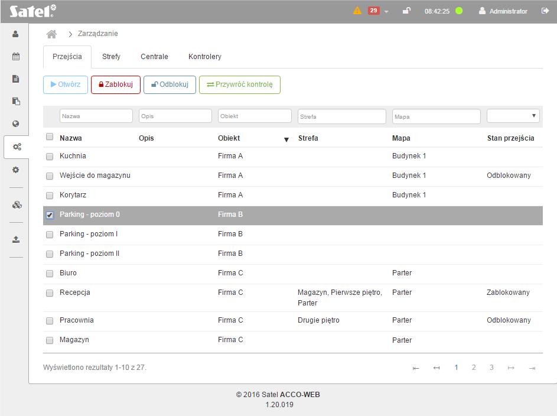Sort by the Strefa column header

[308, 138]
